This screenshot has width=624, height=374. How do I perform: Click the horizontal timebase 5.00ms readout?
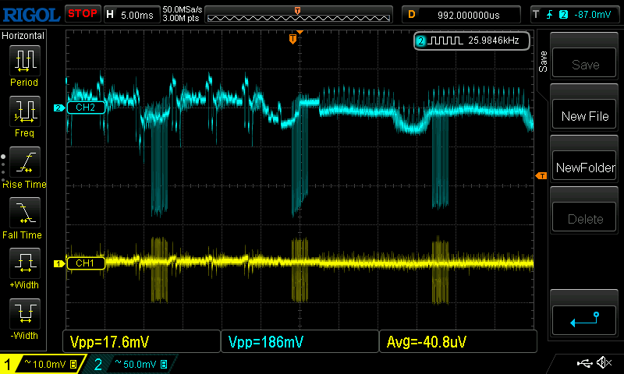tap(137, 16)
